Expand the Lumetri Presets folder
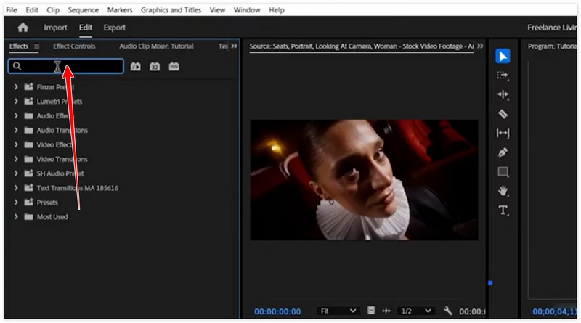The width and height of the screenshot is (581, 323). (x=16, y=102)
